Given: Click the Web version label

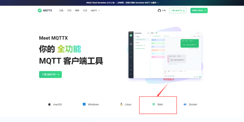Looking at the screenshot, I should [x=160, y=104].
